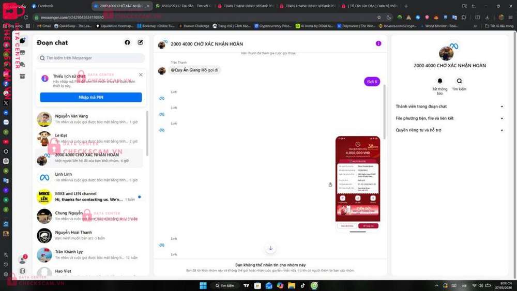Click the @Quy Ẩn Giang Hồ mention
The height and width of the screenshot is (291, 517).
click(189, 70)
